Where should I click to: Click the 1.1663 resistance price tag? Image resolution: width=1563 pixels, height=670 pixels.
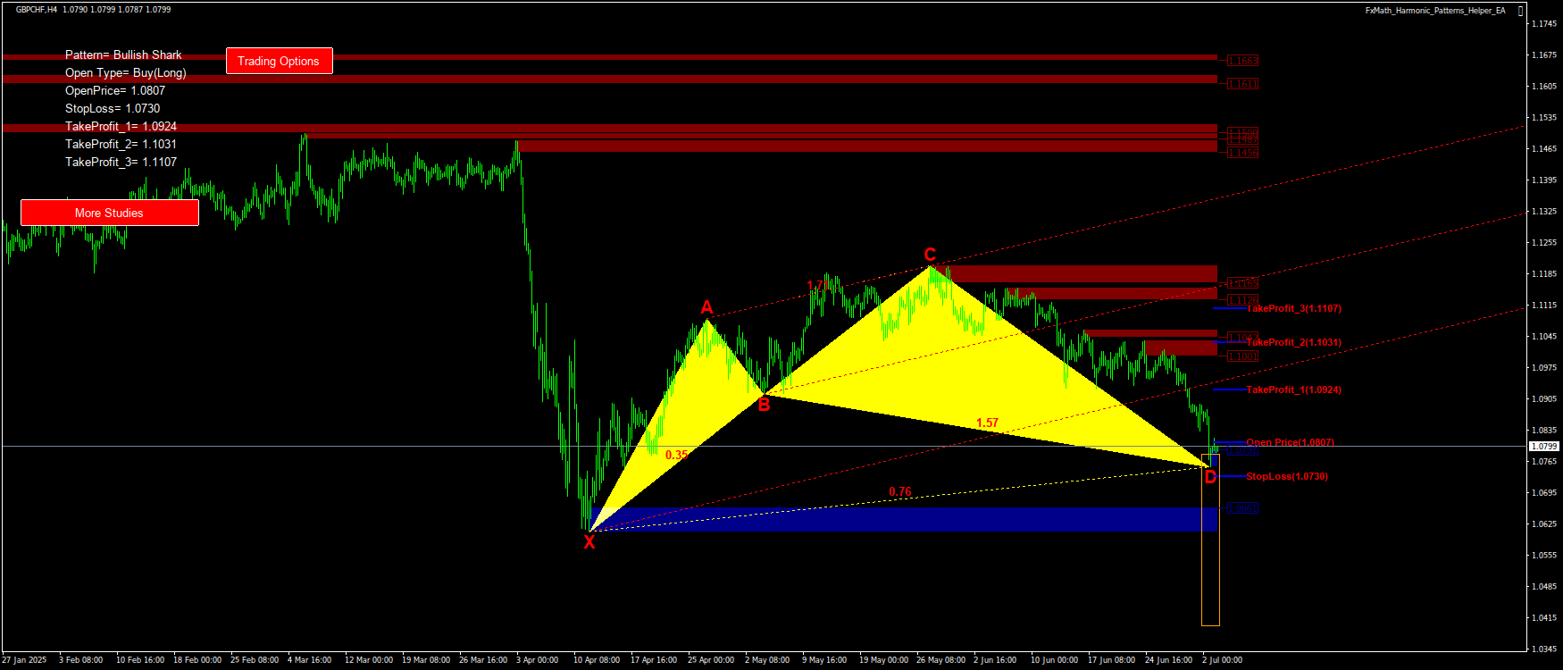click(1242, 61)
